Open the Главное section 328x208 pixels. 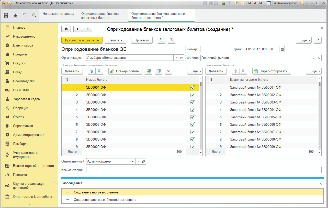coord(19,27)
